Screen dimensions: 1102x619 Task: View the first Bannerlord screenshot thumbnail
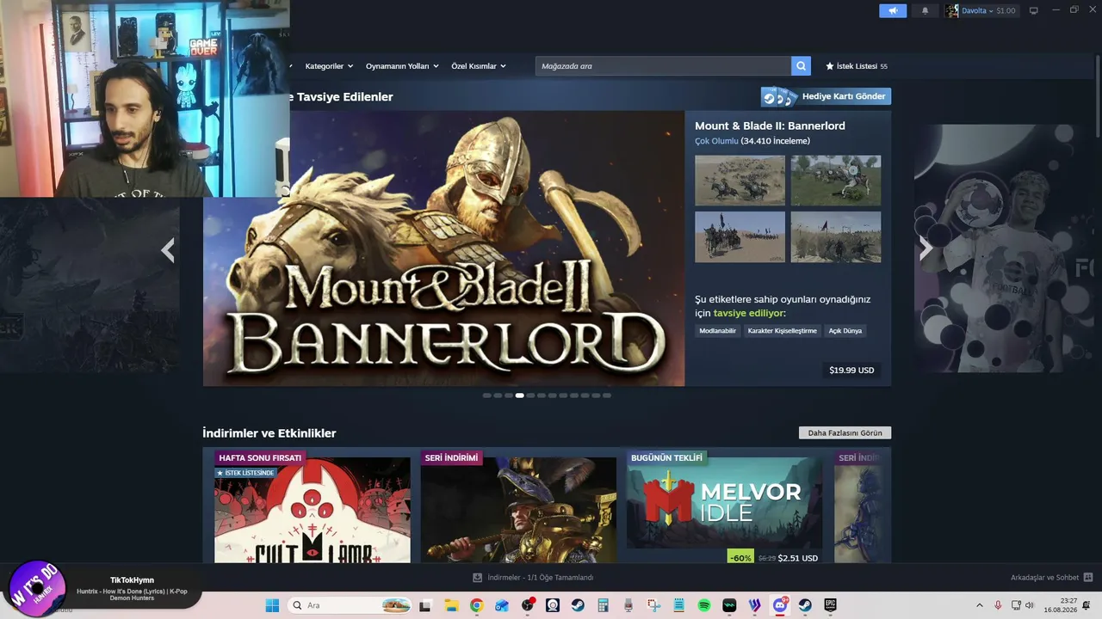[740, 181]
